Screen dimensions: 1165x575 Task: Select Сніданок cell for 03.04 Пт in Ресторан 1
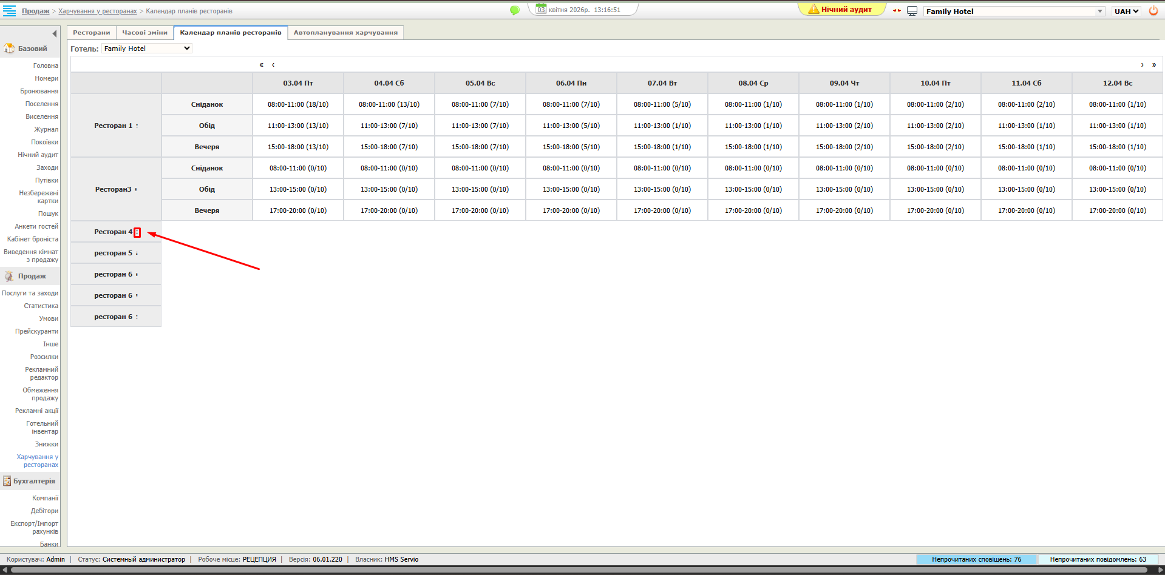tap(297, 104)
